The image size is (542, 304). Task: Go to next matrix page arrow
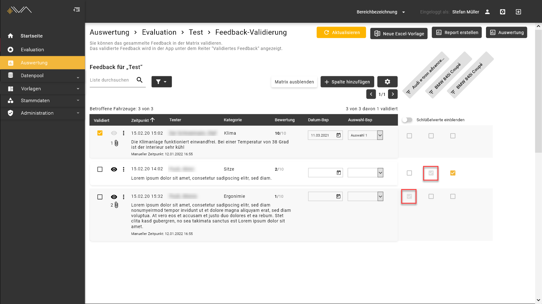393,94
